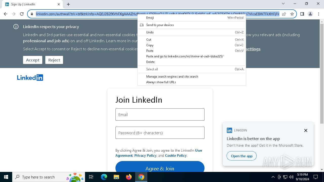Close the Sign Up | LinkedIn tab
The image size is (324, 182).
[59, 4]
